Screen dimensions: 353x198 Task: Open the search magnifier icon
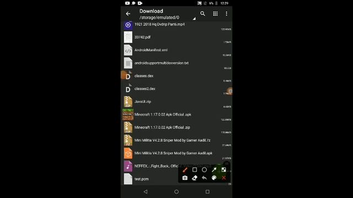coord(202,14)
